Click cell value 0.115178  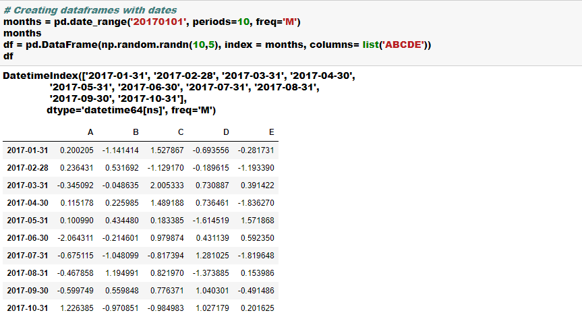(76, 203)
